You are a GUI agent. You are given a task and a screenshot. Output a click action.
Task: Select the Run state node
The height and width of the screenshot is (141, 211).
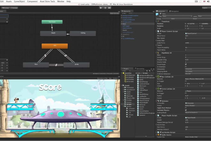[36, 65]
